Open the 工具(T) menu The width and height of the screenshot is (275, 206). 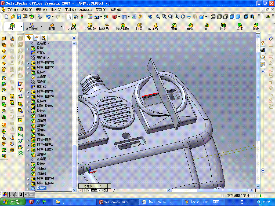[70, 10]
